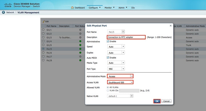The image size is (206, 111).
Task: Click the back arrow icon beside Network
Action: [x=3, y=12]
